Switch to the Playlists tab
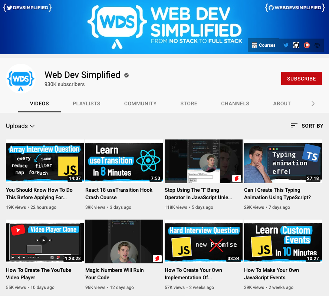The width and height of the screenshot is (329, 296). point(86,103)
